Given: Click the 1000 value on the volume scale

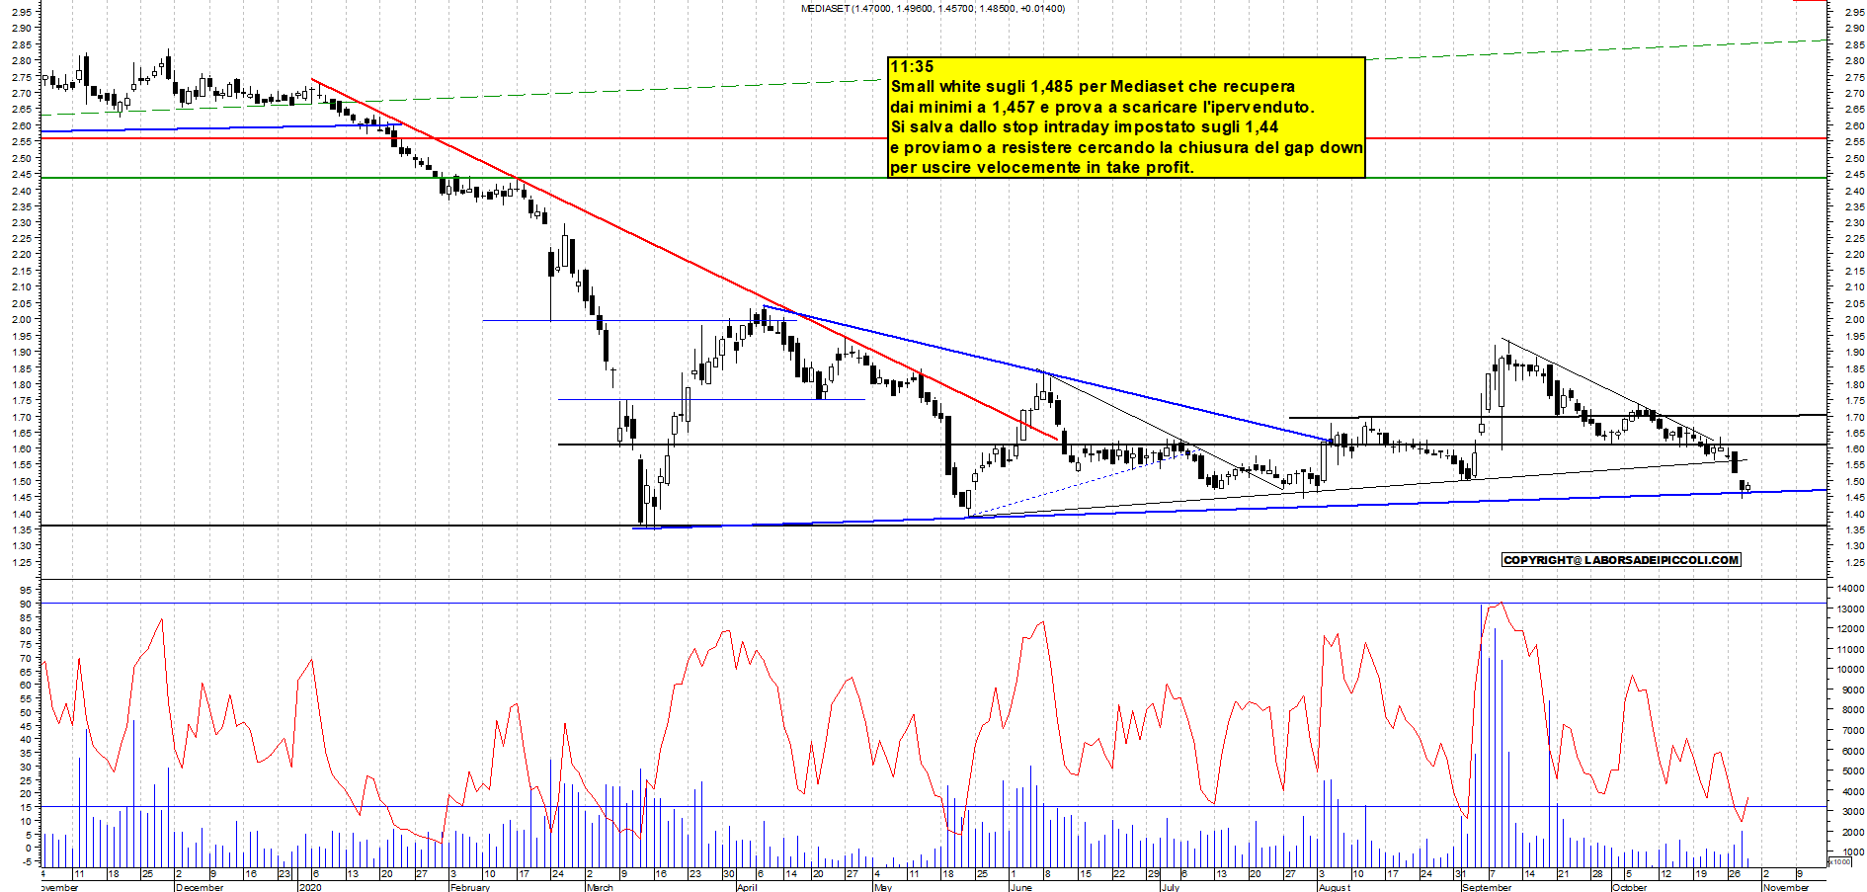Looking at the screenshot, I should click(1853, 852).
